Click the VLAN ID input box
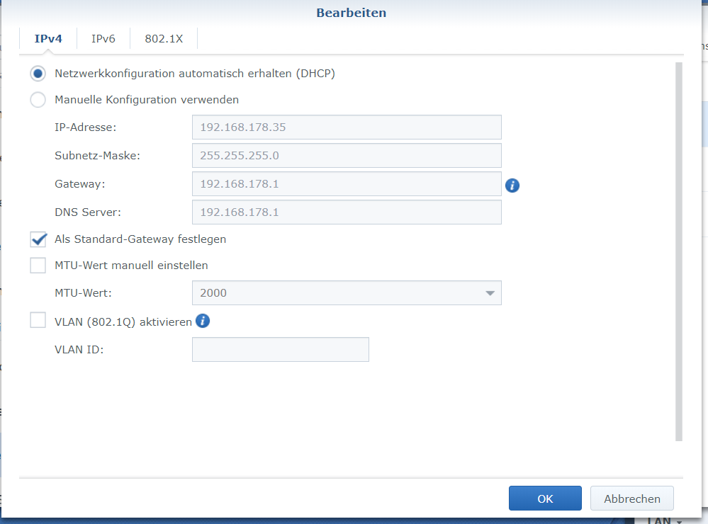The height and width of the screenshot is (524, 708). (281, 349)
